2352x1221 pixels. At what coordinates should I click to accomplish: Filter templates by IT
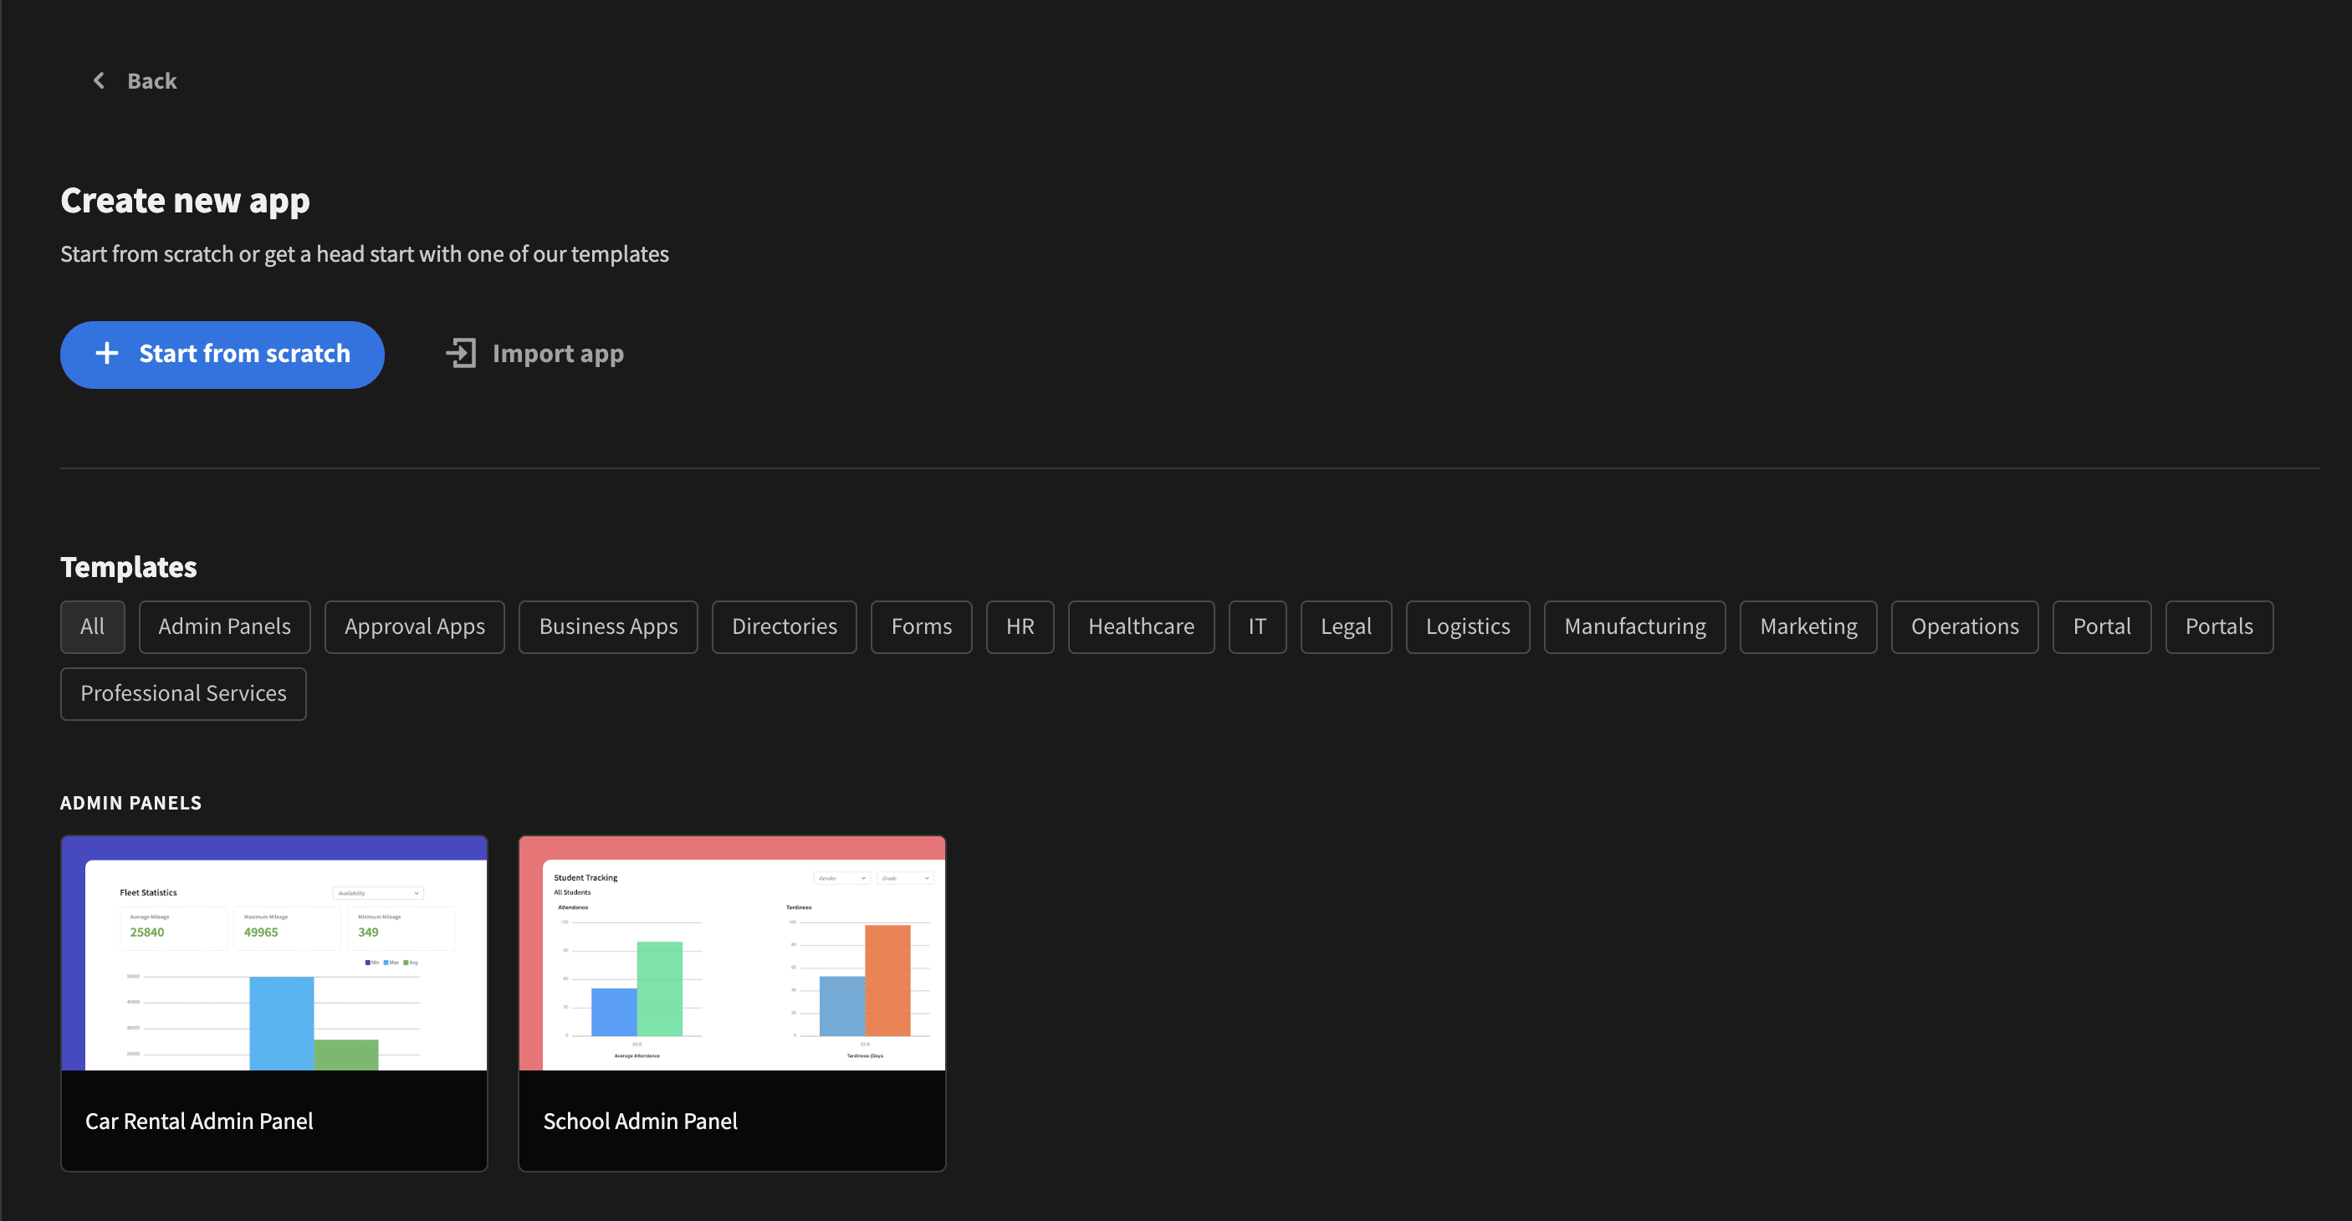(x=1257, y=626)
